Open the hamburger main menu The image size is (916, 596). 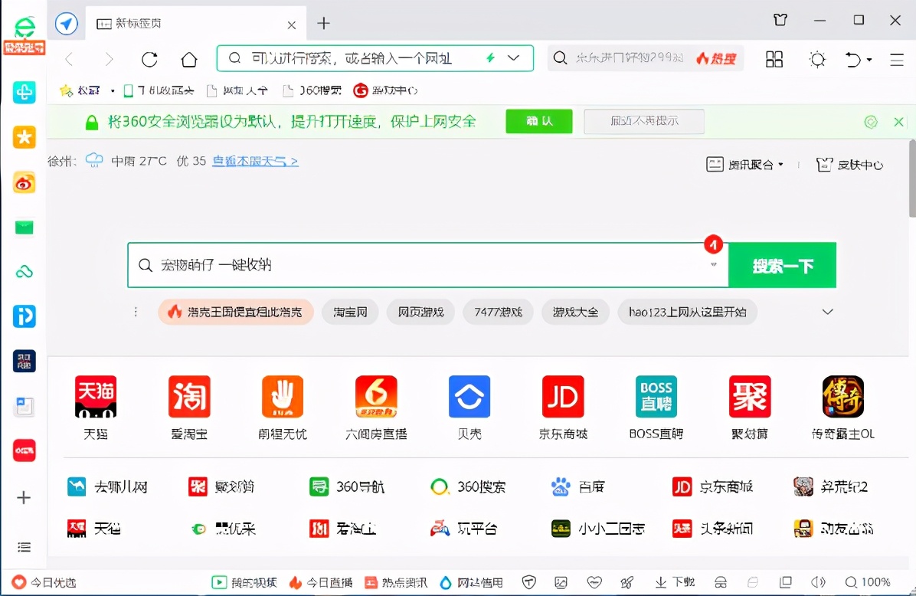click(898, 58)
